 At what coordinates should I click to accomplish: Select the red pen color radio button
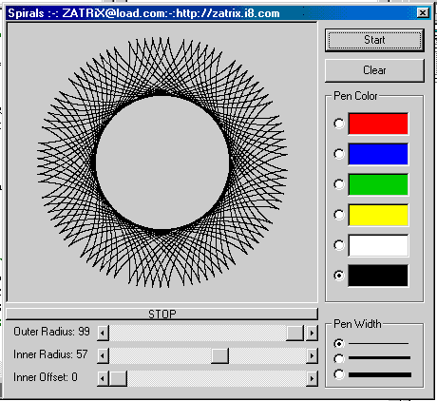pyautogui.click(x=339, y=124)
